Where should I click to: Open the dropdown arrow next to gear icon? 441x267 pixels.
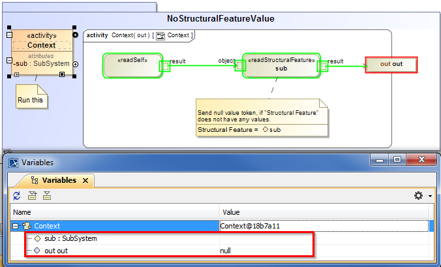click(x=430, y=196)
